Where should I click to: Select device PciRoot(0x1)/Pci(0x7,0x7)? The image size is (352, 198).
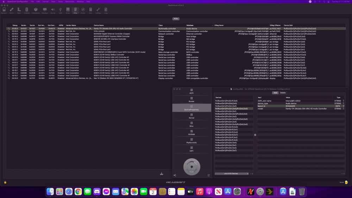234,151
